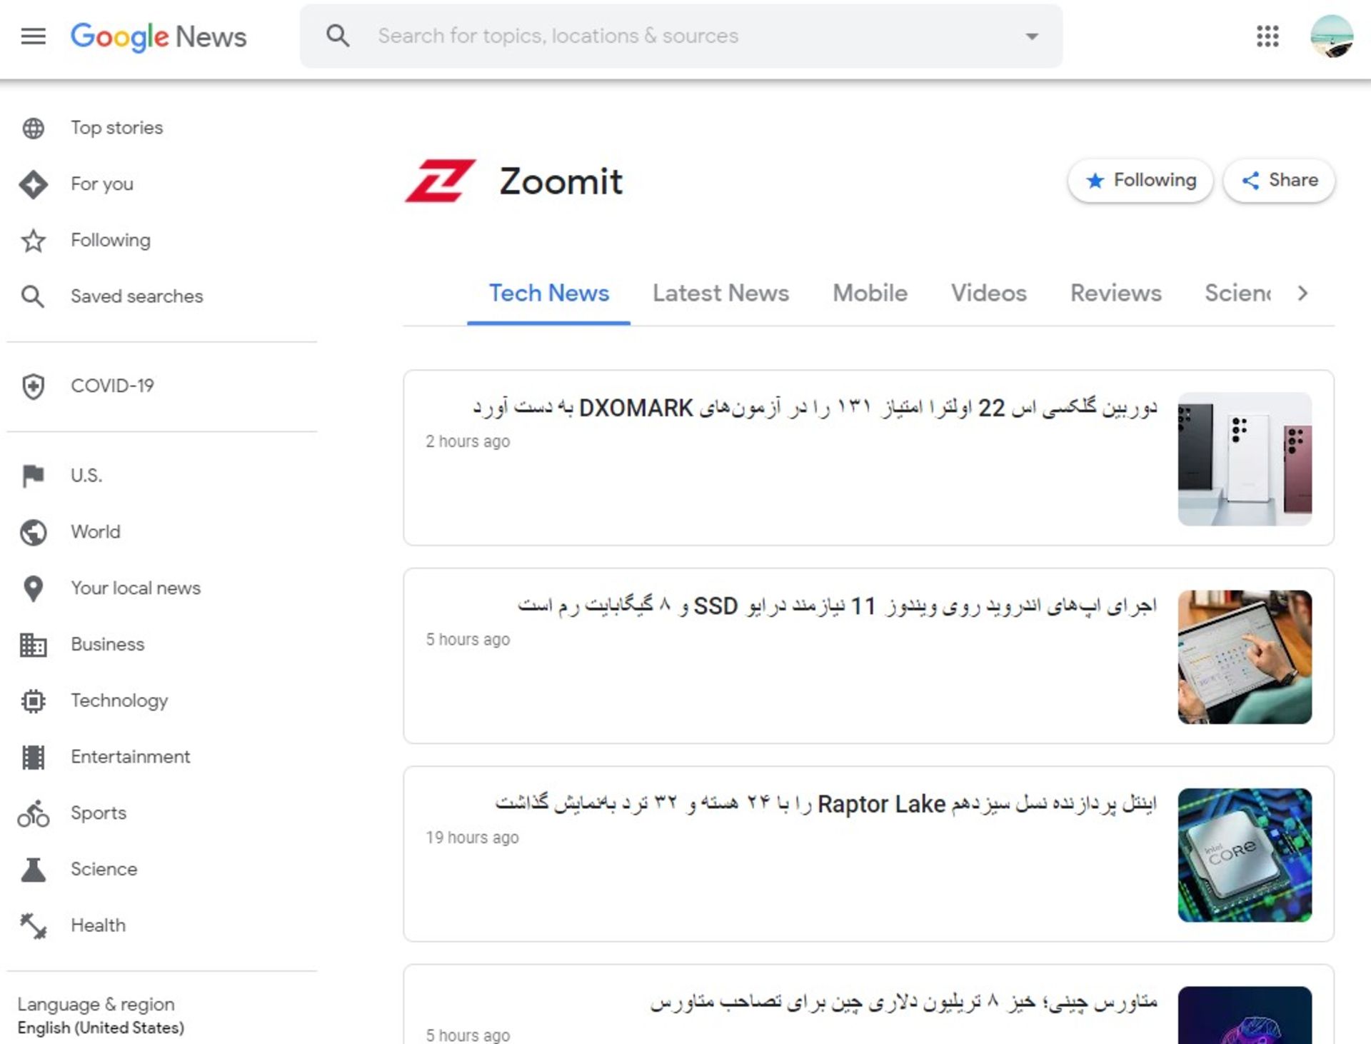Click the Technology chip icon
1371x1044 pixels.
click(x=33, y=701)
